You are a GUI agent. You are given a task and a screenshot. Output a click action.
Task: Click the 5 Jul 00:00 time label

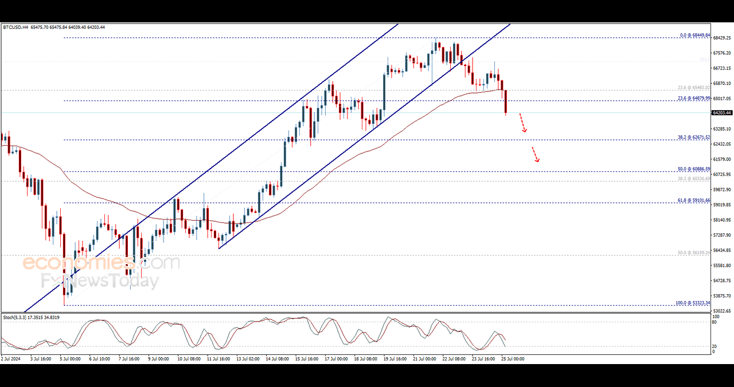(70, 359)
